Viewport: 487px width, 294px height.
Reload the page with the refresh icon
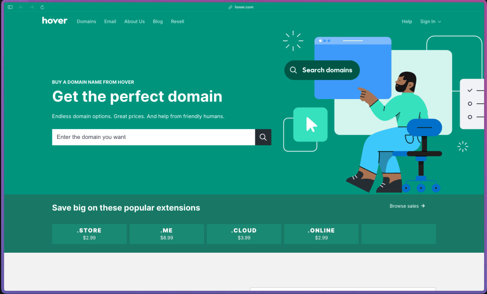[42, 7]
